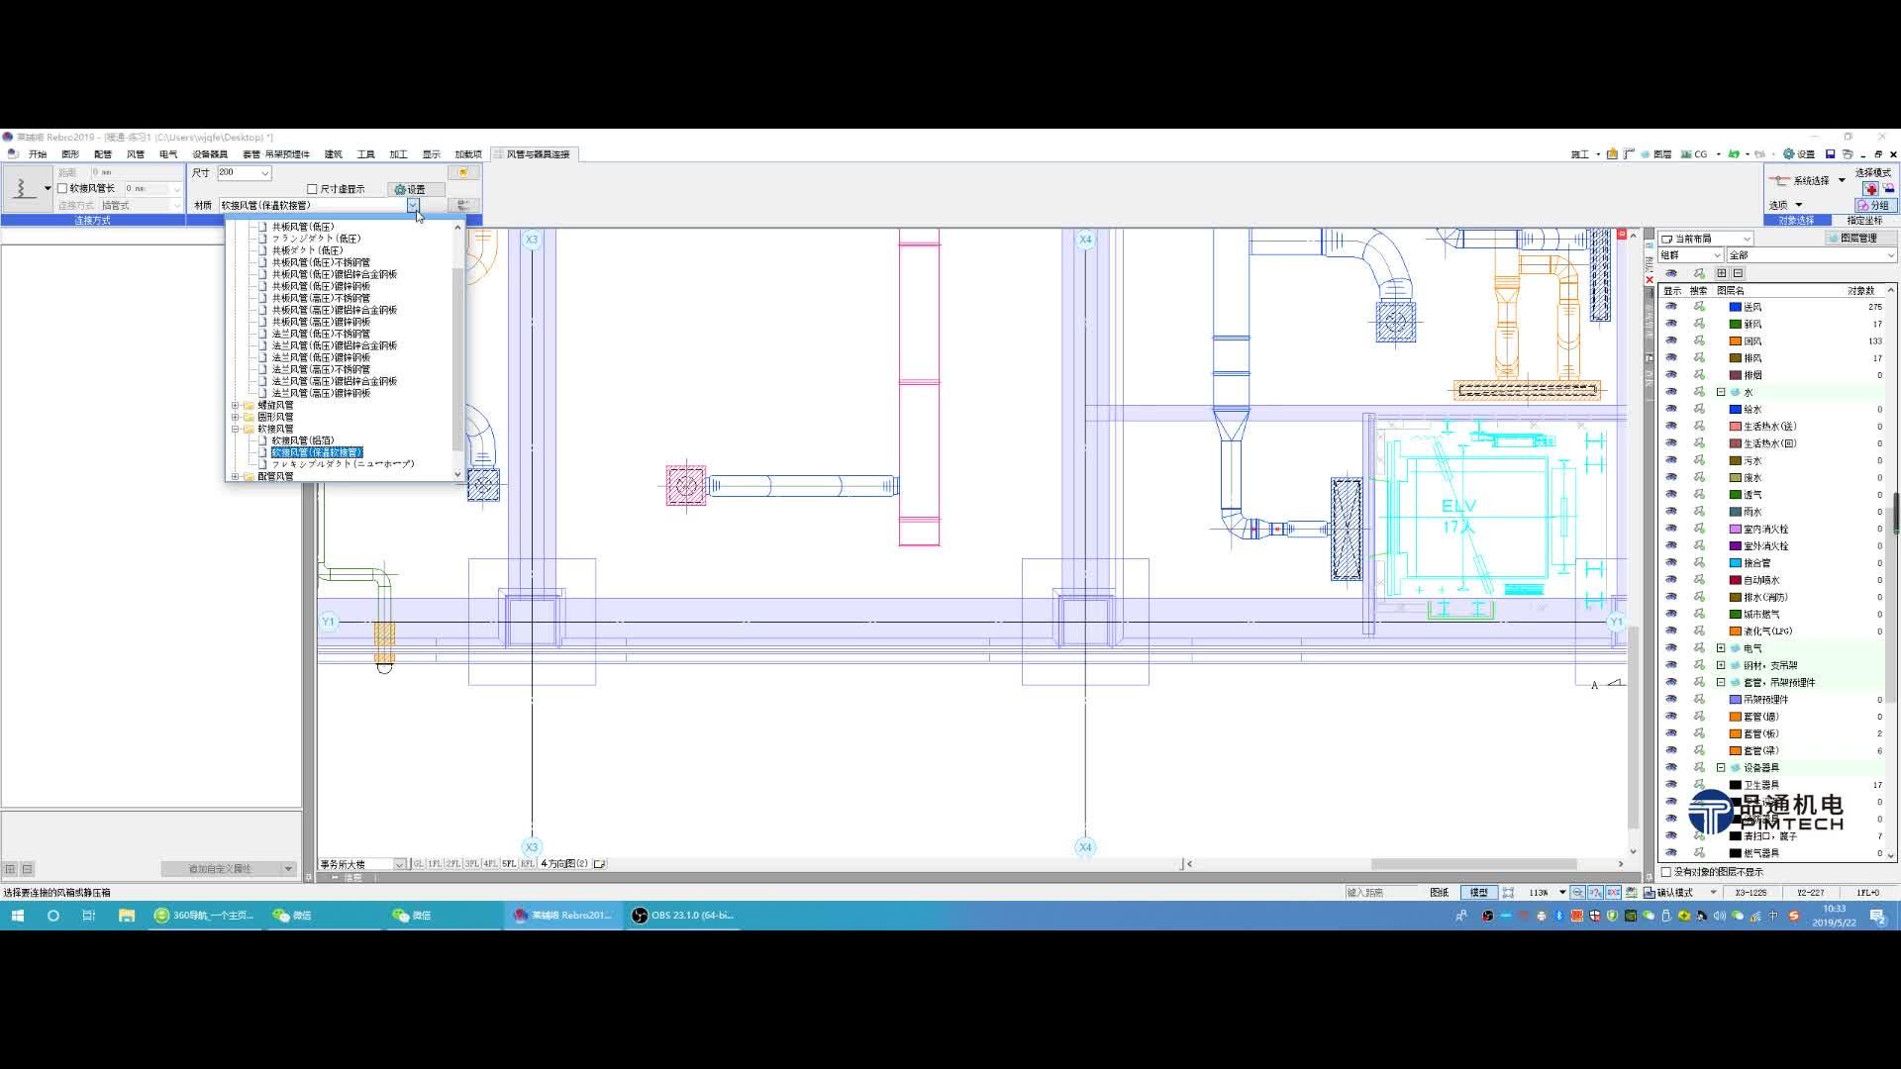Open the 当前布局 layout dropdown
This screenshot has width=1901, height=1069.
1746,239
